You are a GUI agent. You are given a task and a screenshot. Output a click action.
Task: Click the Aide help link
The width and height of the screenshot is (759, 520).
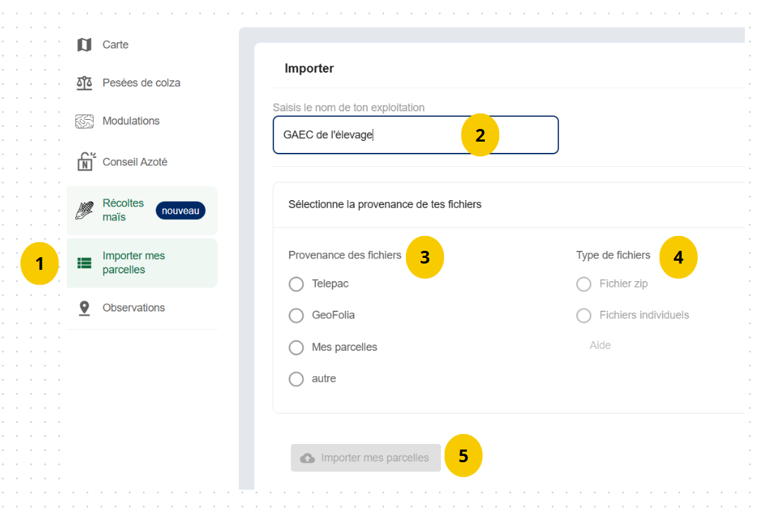coord(600,345)
